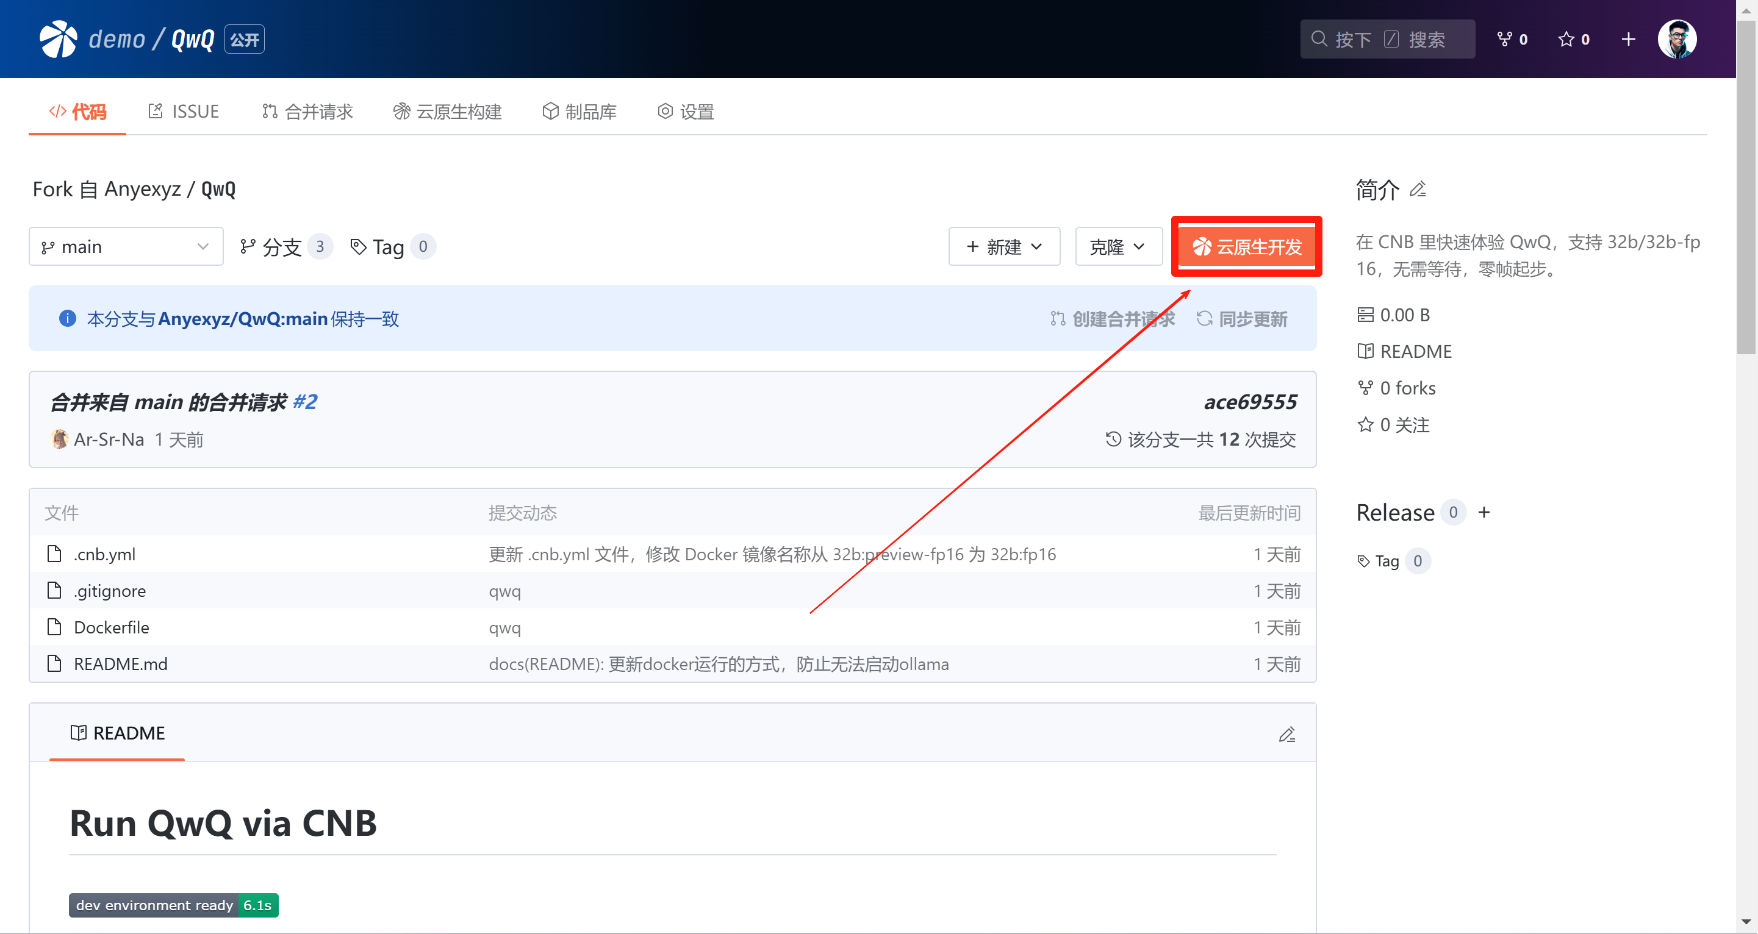The width and height of the screenshot is (1758, 934).
Task: Click the info icon in sync notice
Action: coord(68,318)
